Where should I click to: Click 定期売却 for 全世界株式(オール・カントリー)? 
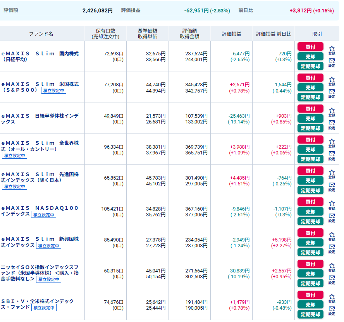point(310,159)
